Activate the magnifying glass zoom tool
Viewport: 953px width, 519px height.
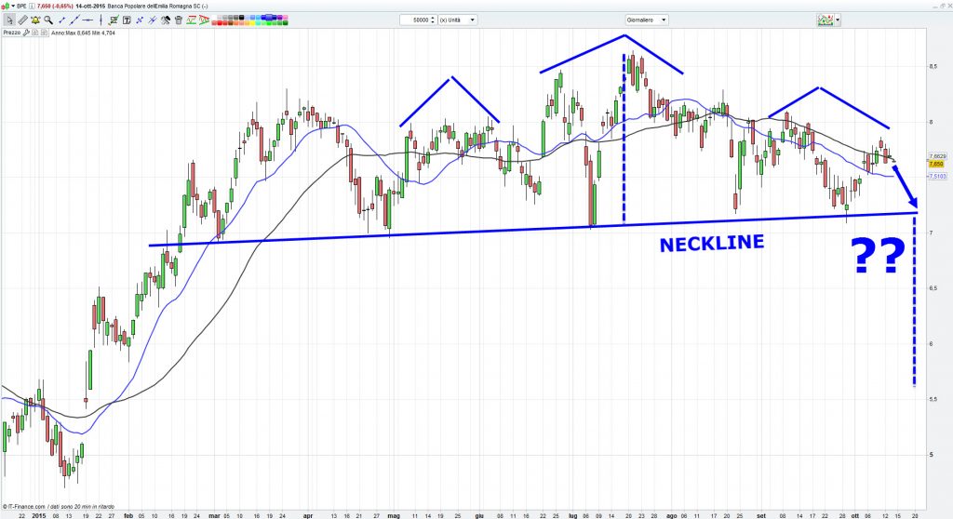pyautogui.click(x=48, y=20)
